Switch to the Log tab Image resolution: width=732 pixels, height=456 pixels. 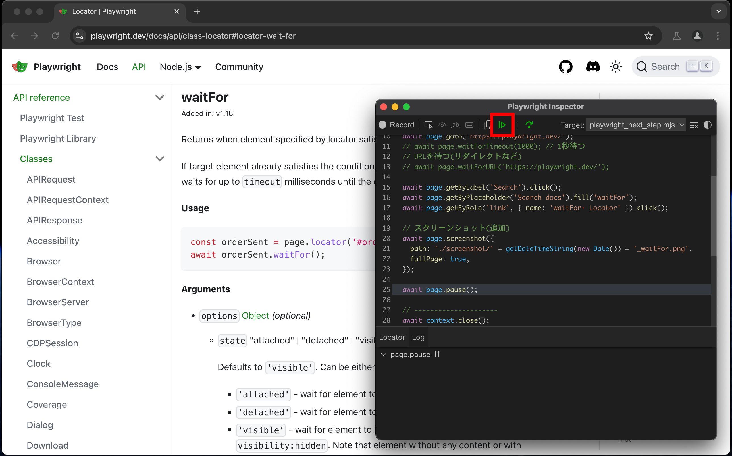[x=418, y=337]
